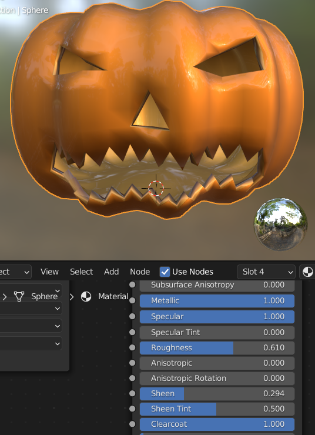Toggle the Use Nodes checkbox

coord(165,272)
